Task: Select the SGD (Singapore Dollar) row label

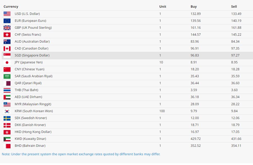Action: pos(32,55)
